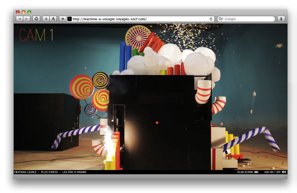The image size is (297, 193).
Task: Open the LES PRIX A GAGNER link
Action: (x=74, y=172)
